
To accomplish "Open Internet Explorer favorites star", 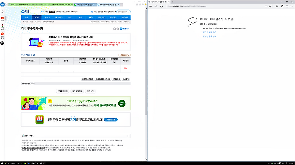I will coord(140,4).
